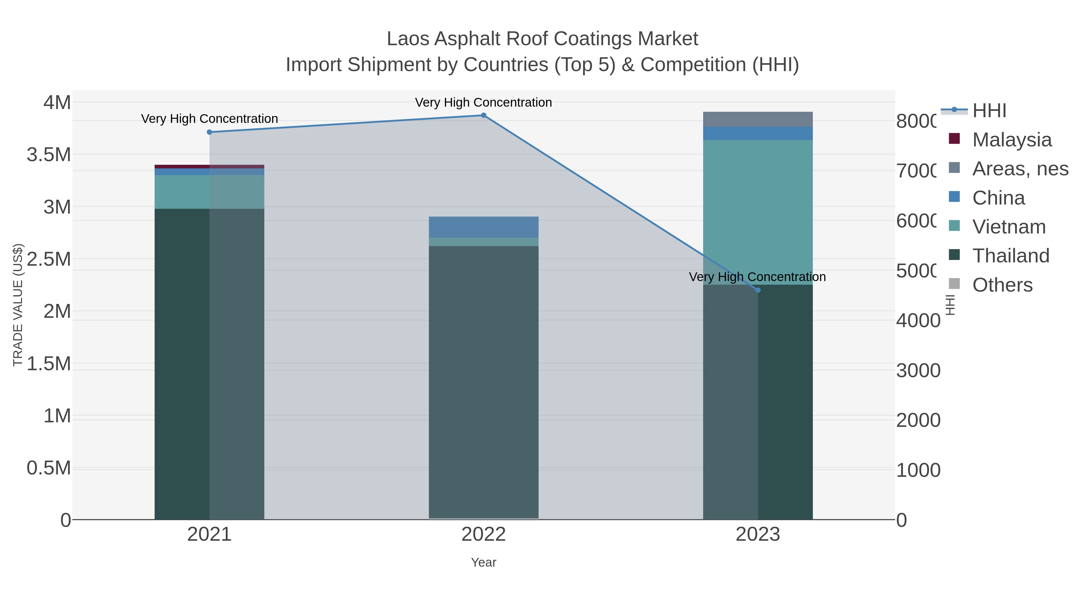Click the 2022 Thailand bar segment
The image size is (1085, 610).
tap(483, 382)
